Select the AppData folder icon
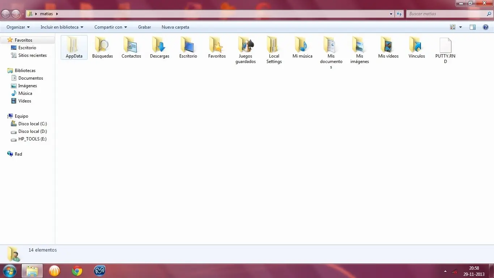 74,45
